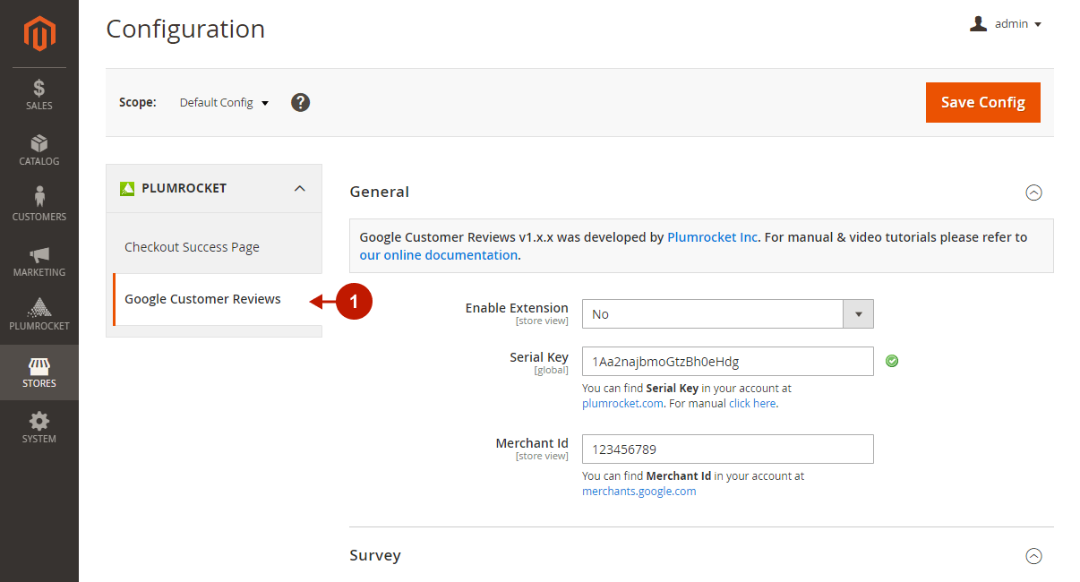1080x582 pixels.
Task: Click the Serial Key field label
Action: tap(539, 357)
